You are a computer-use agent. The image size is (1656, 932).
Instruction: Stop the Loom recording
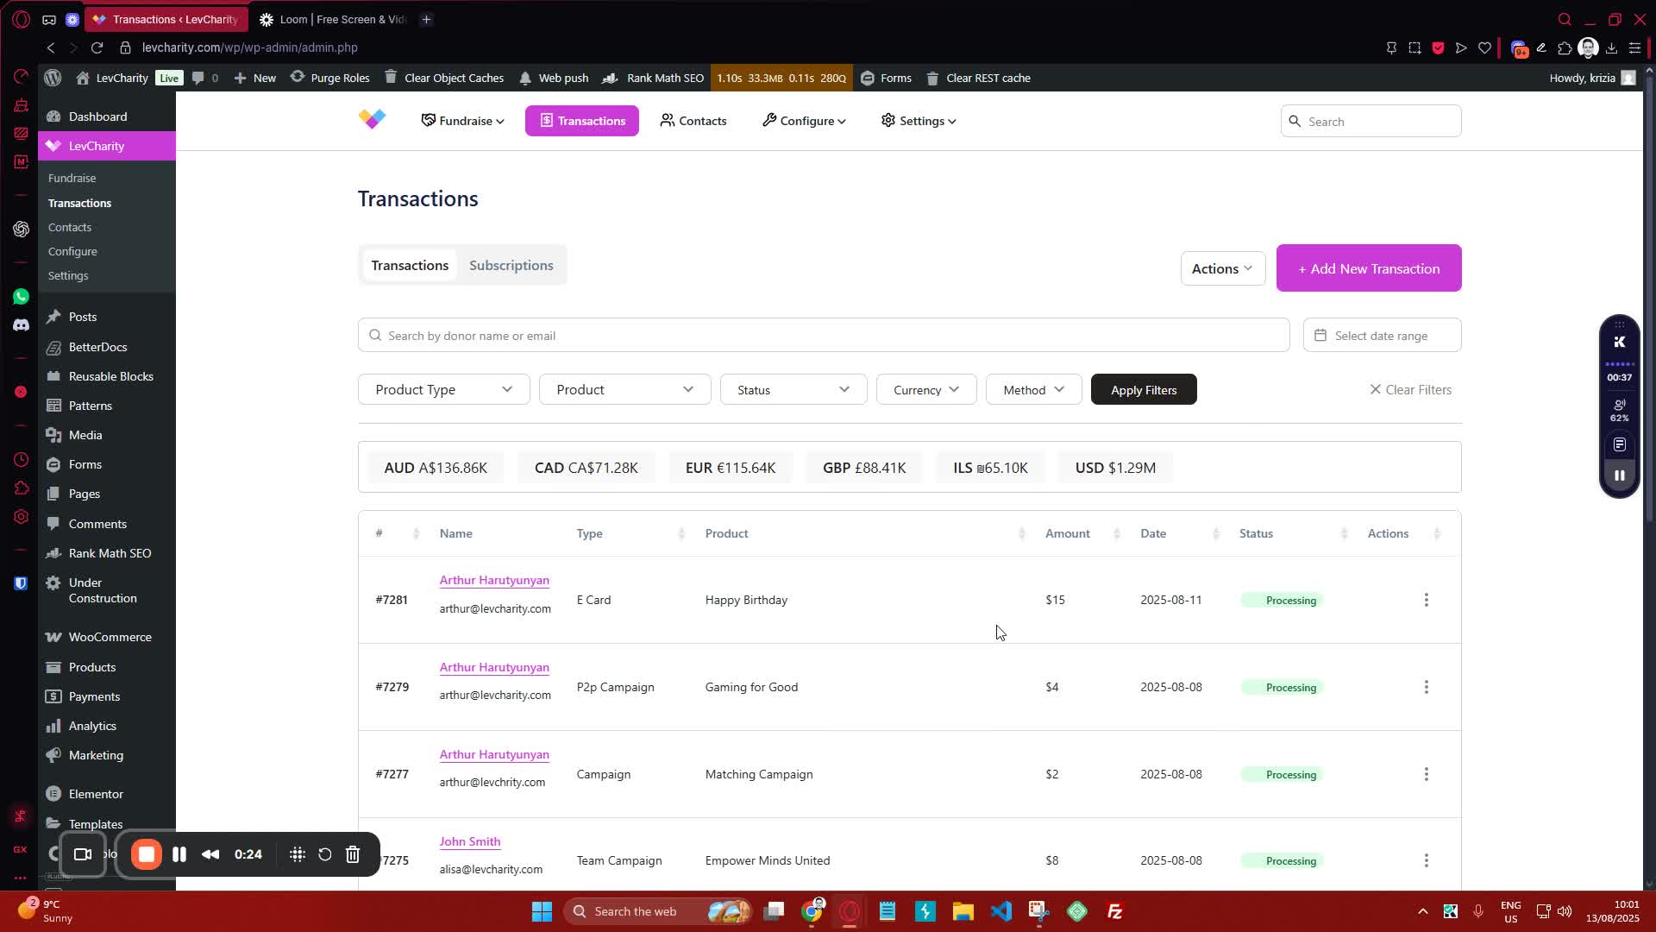click(147, 854)
